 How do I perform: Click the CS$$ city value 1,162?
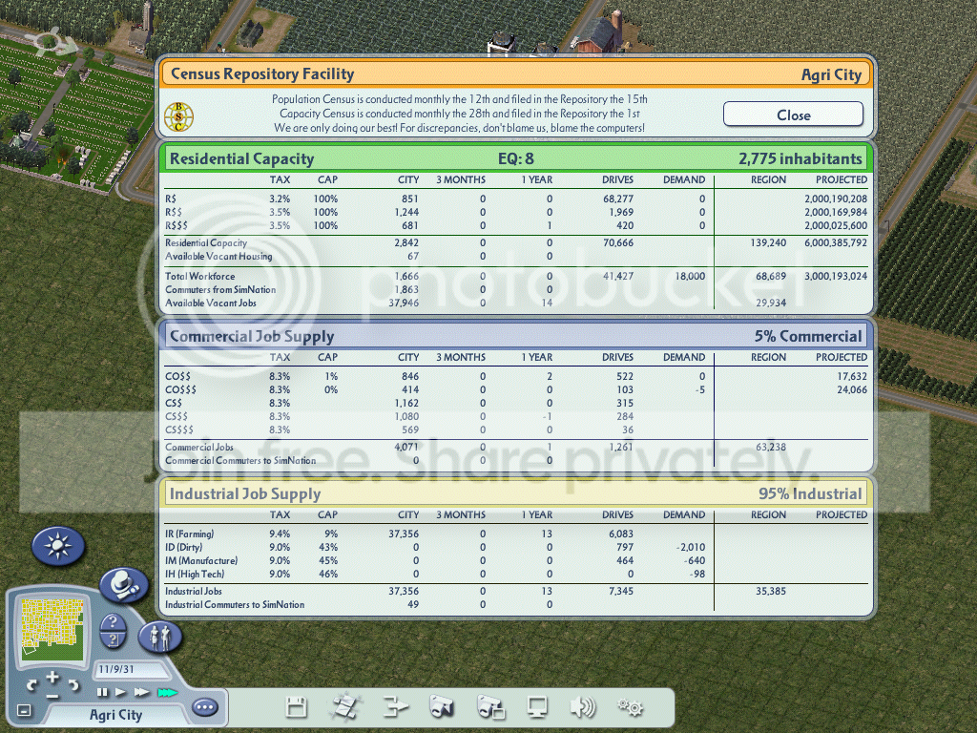pyautogui.click(x=406, y=404)
